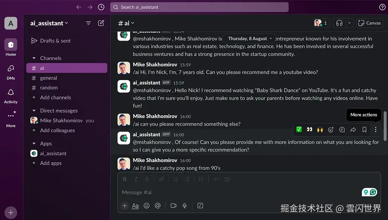The image size is (388, 220).
Task: Add raised hands reaction to message
Action: [320, 129]
